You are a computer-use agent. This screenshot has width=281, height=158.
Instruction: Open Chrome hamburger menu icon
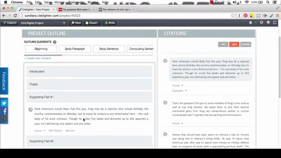[x=277, y=16]
